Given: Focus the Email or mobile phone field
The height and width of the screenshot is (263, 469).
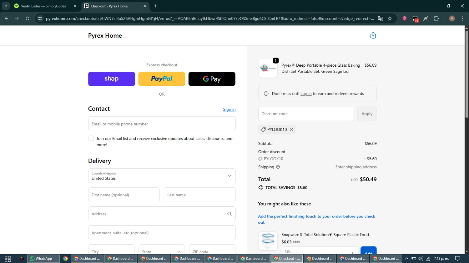Looking at the screenshot, I should coord(162,124).
